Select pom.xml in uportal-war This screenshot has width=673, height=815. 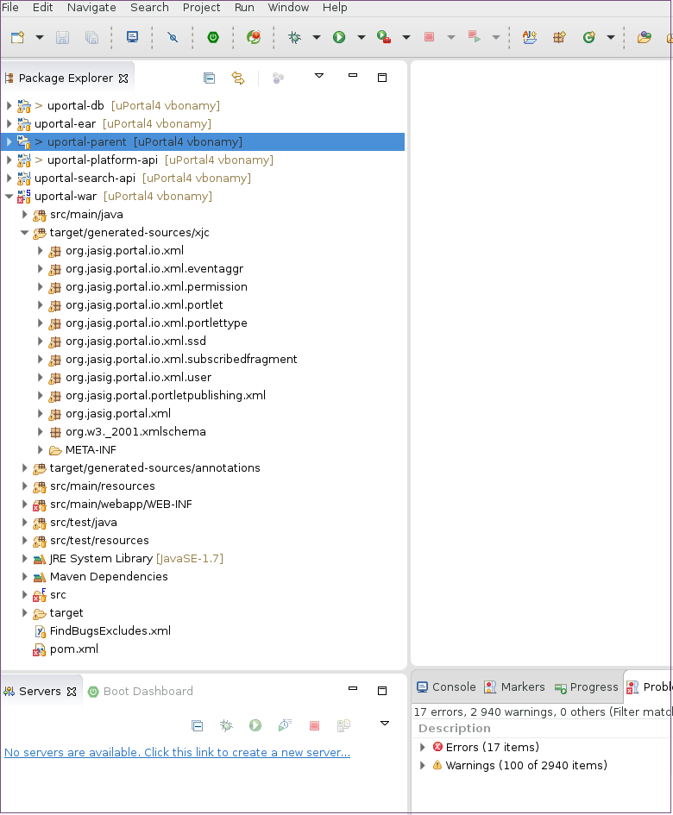[x=73, y=649]
